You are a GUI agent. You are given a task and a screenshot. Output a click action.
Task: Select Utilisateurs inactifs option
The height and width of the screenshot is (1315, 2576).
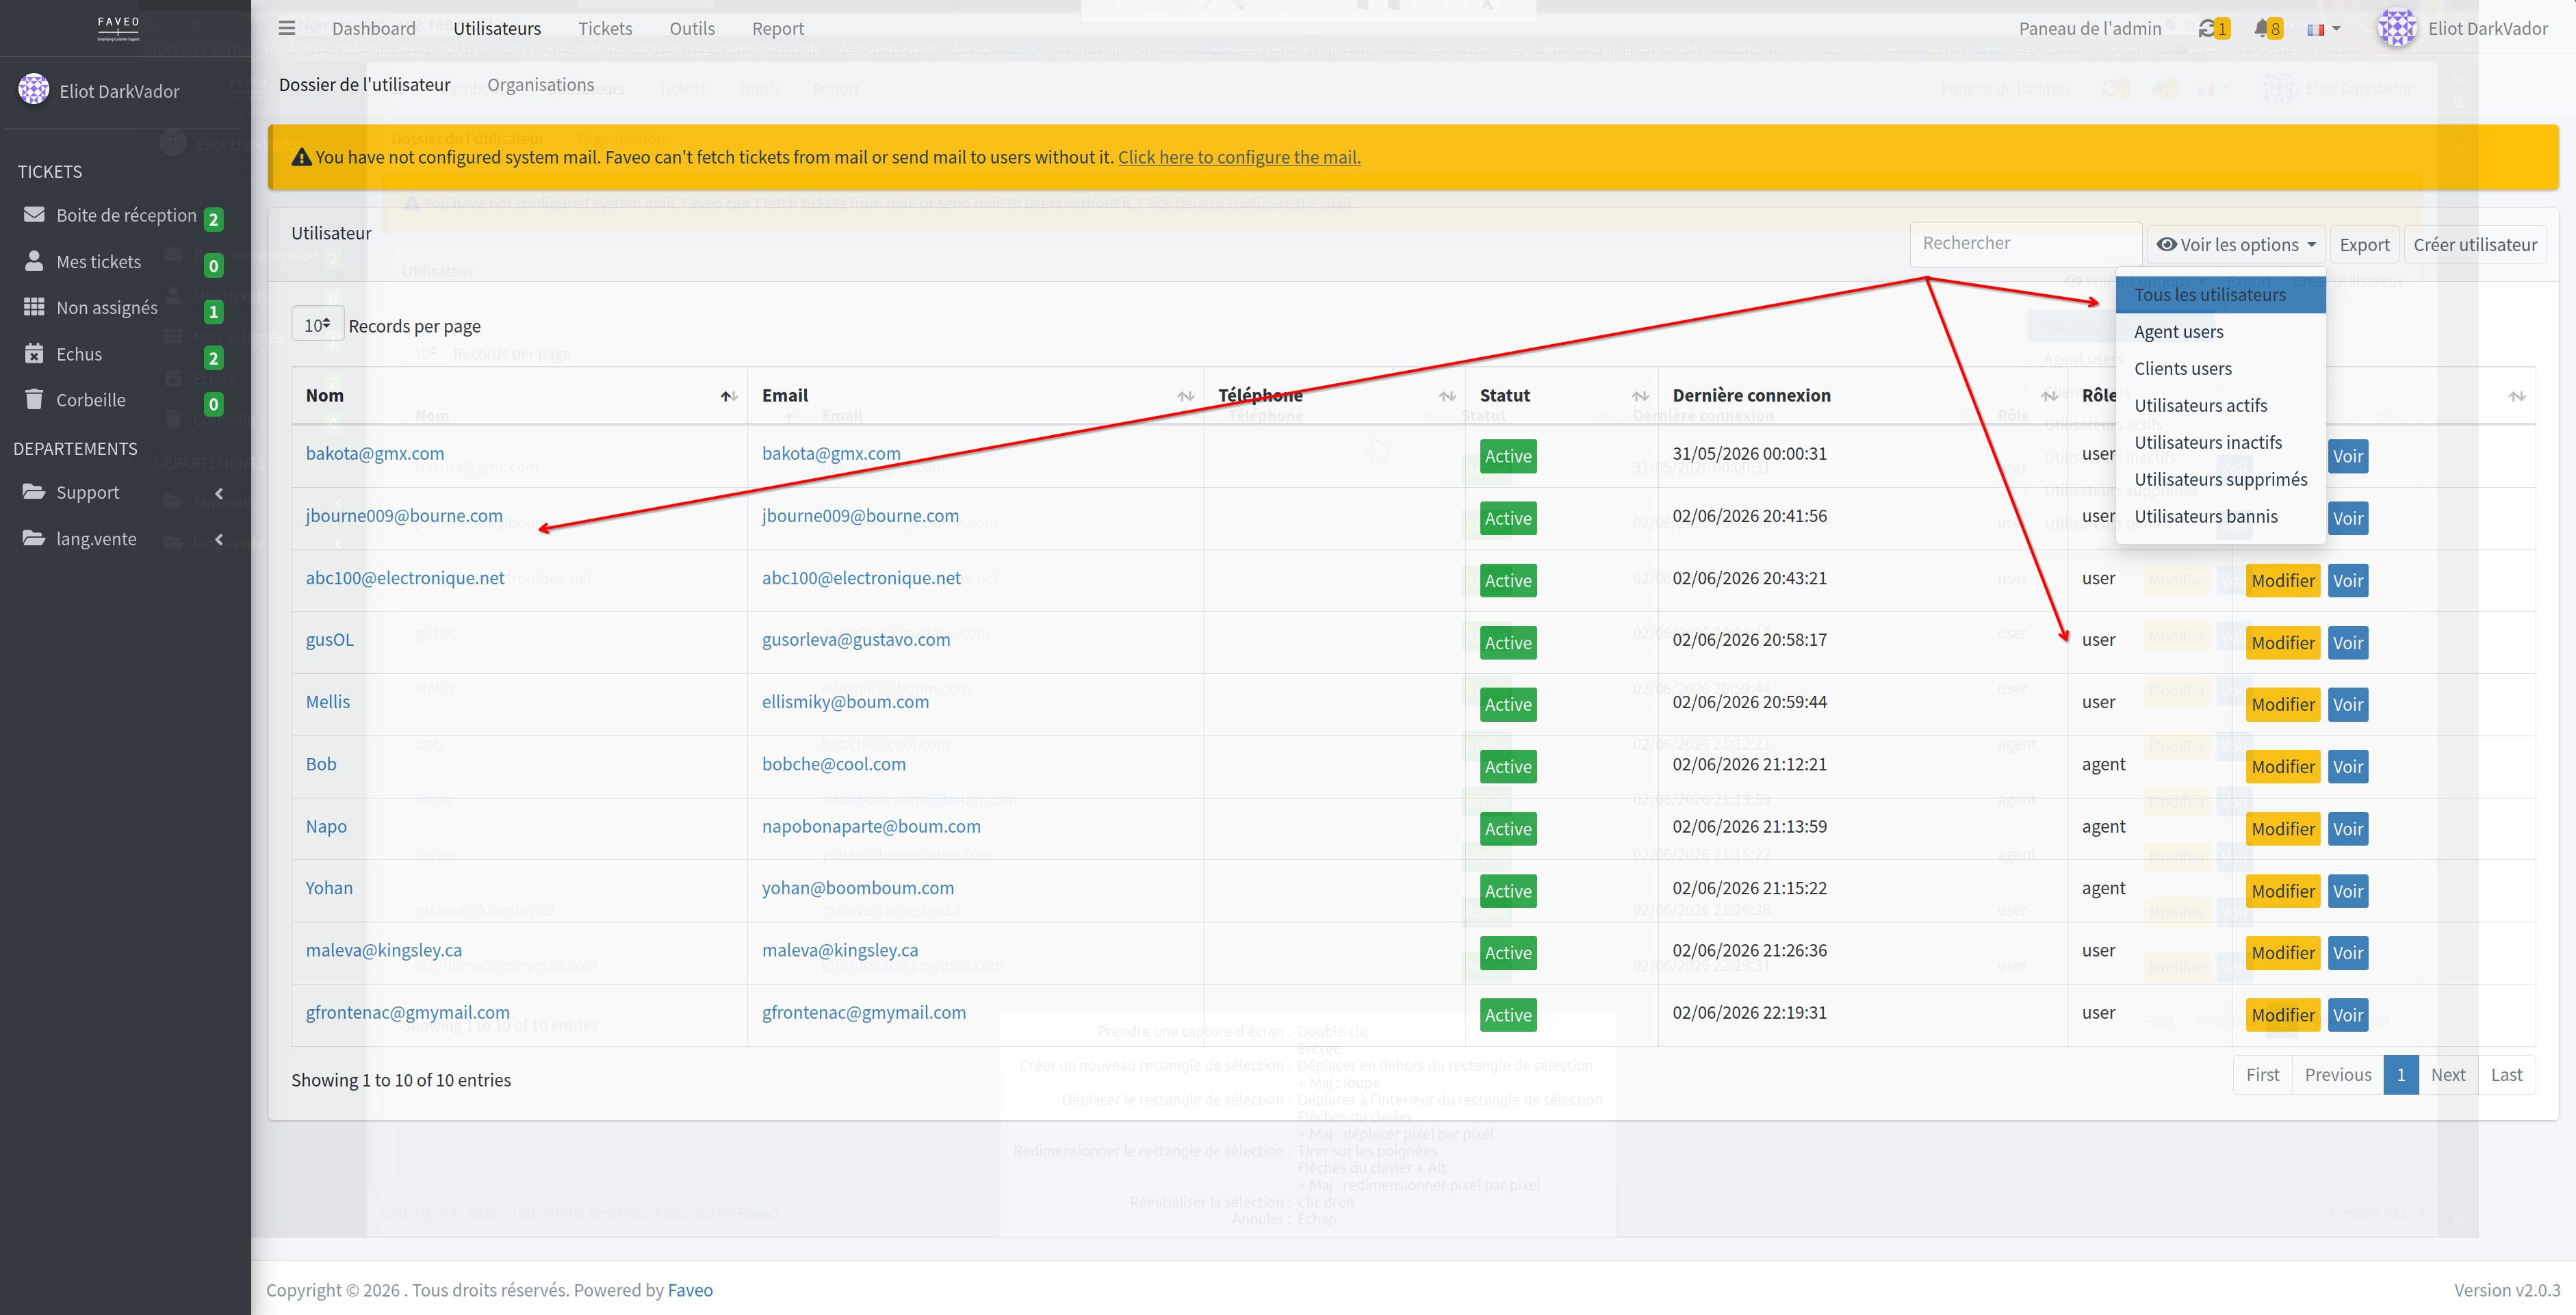(x=2220, y=442)
